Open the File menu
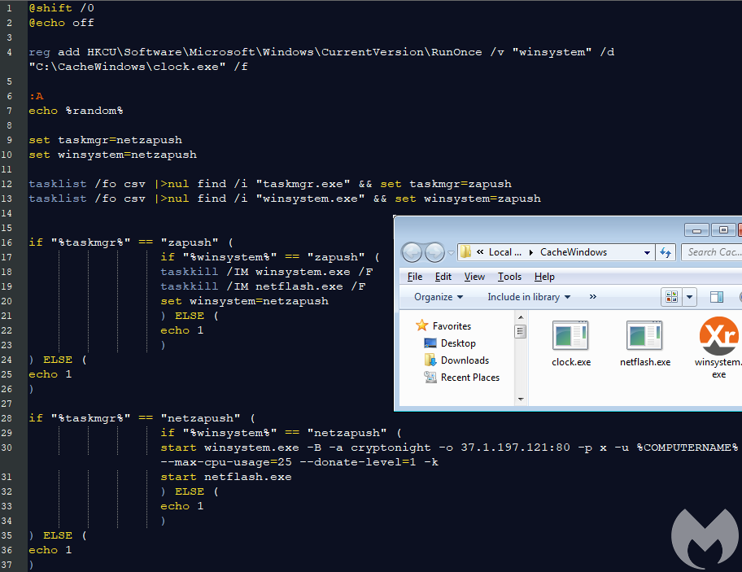Screen dimensions: 742x572 click(415, 277)
